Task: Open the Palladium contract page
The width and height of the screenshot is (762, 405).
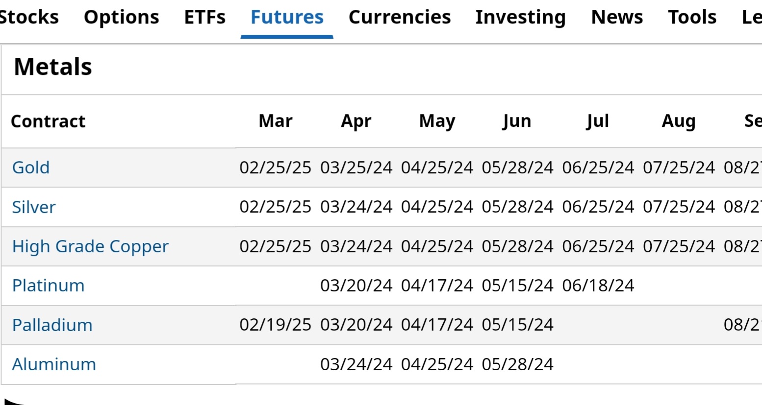Action: [x=52, y=325]
